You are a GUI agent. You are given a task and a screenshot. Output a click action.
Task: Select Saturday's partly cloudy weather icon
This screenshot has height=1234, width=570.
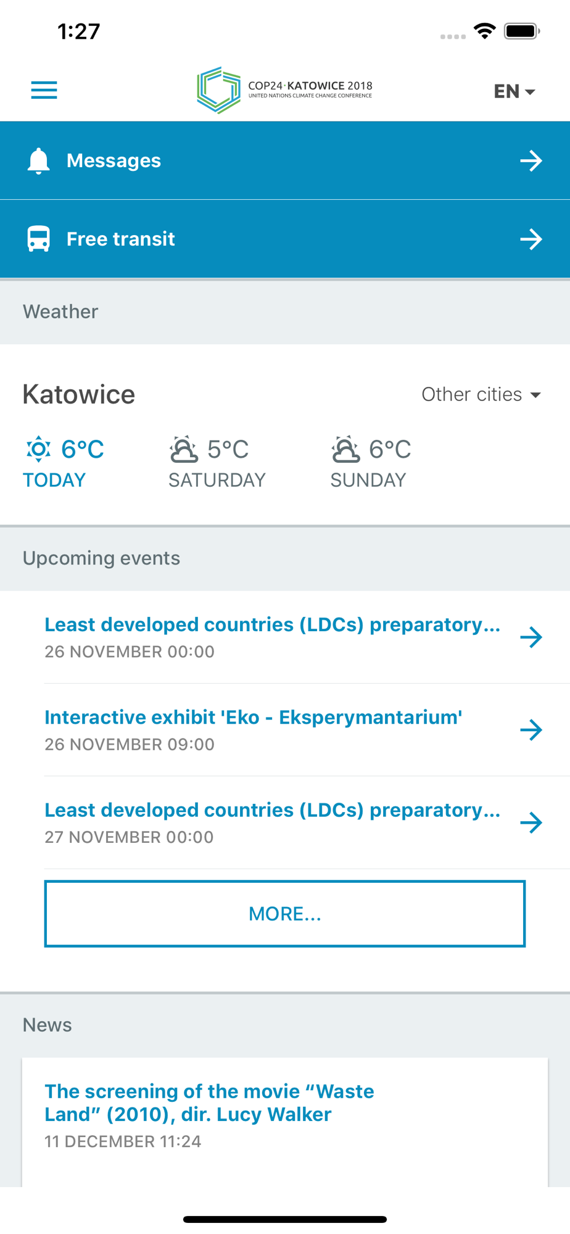[184, 449]
